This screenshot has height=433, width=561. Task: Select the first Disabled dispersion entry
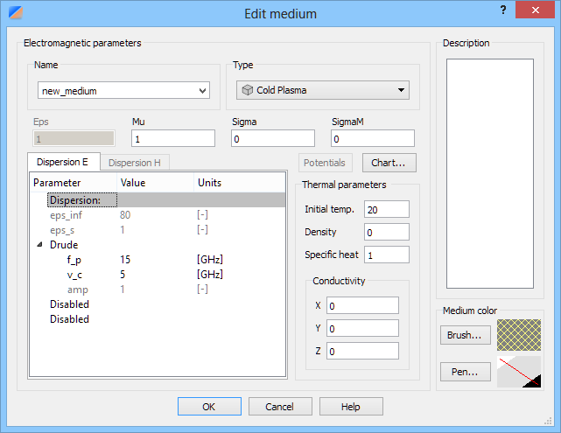point(69,304)
